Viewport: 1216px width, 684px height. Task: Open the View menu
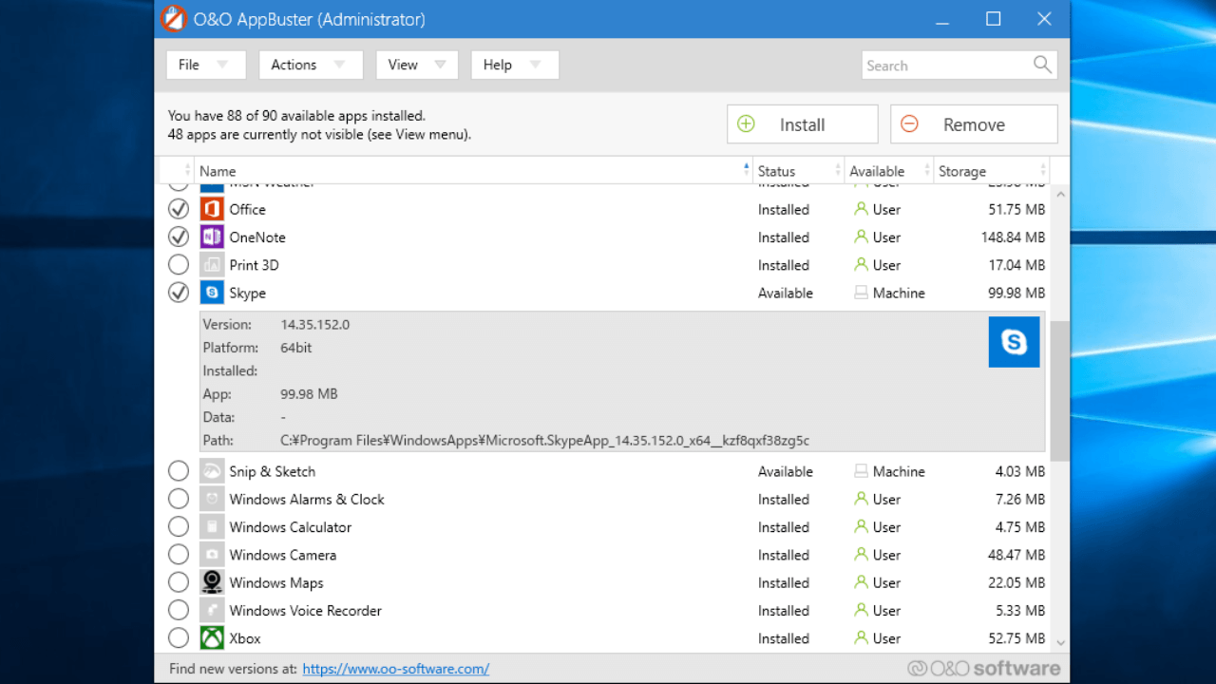417,65
